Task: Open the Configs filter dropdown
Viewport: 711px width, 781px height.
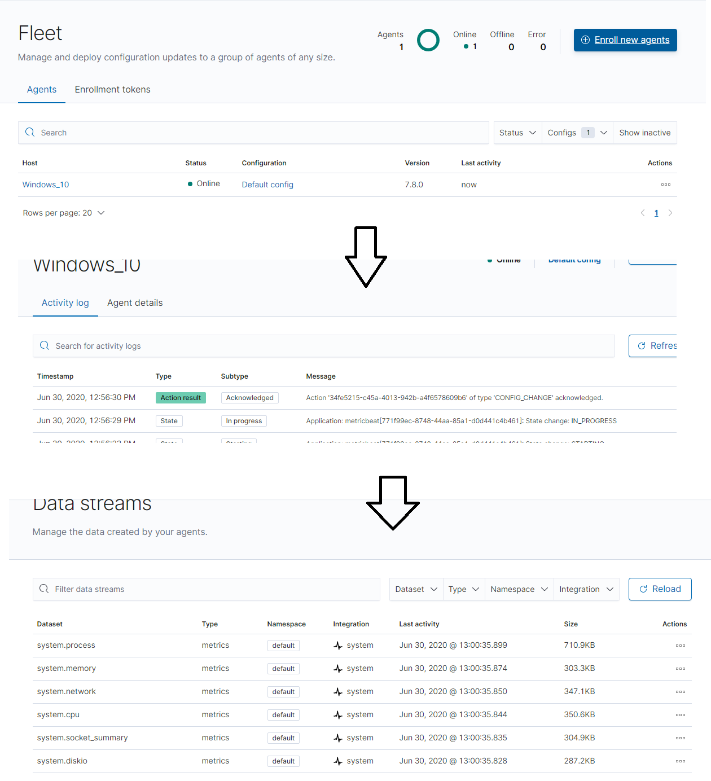Action: point(577,133)
